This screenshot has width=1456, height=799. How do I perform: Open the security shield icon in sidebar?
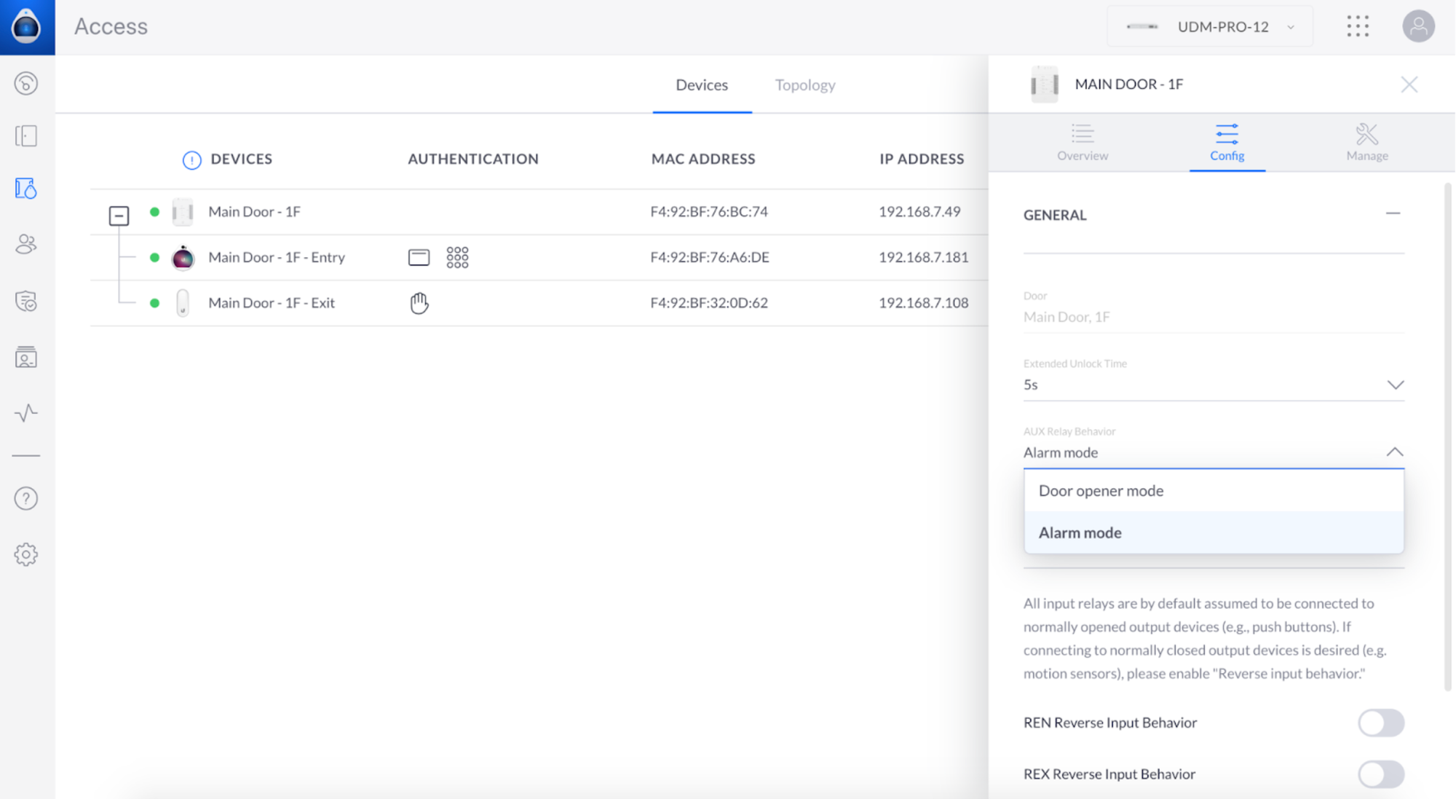coord(26,301)
